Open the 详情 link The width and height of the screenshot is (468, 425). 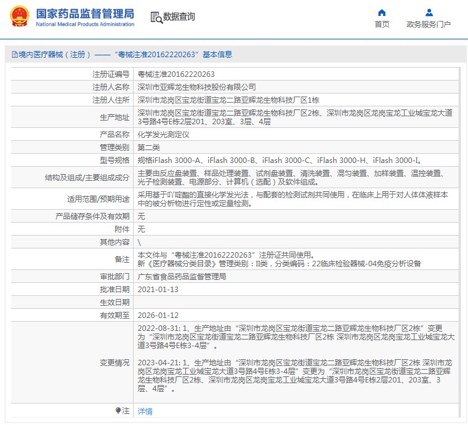(145, 411)
